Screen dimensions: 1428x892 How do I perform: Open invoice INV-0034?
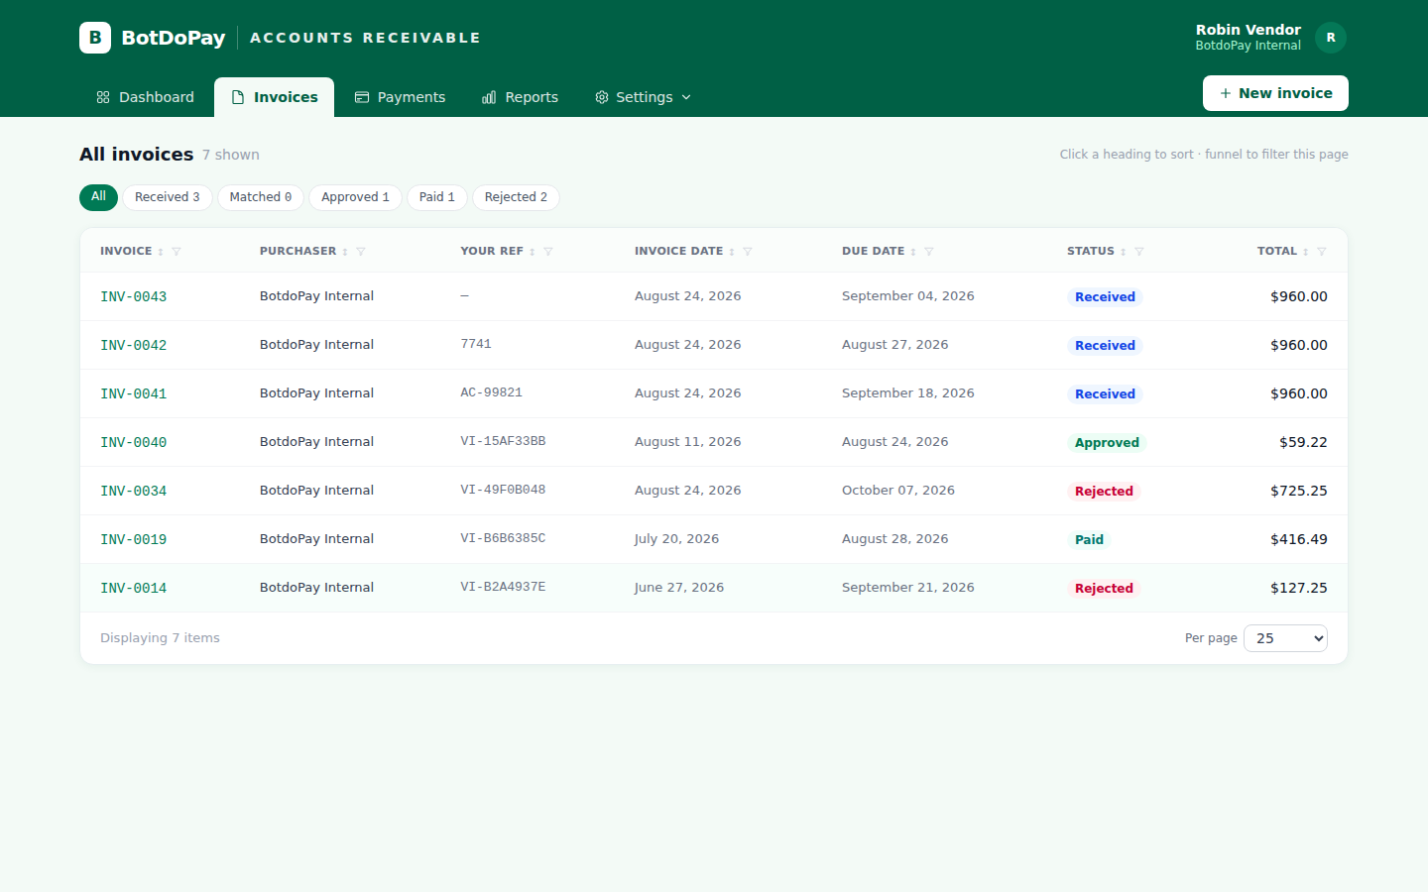(134, 491)
